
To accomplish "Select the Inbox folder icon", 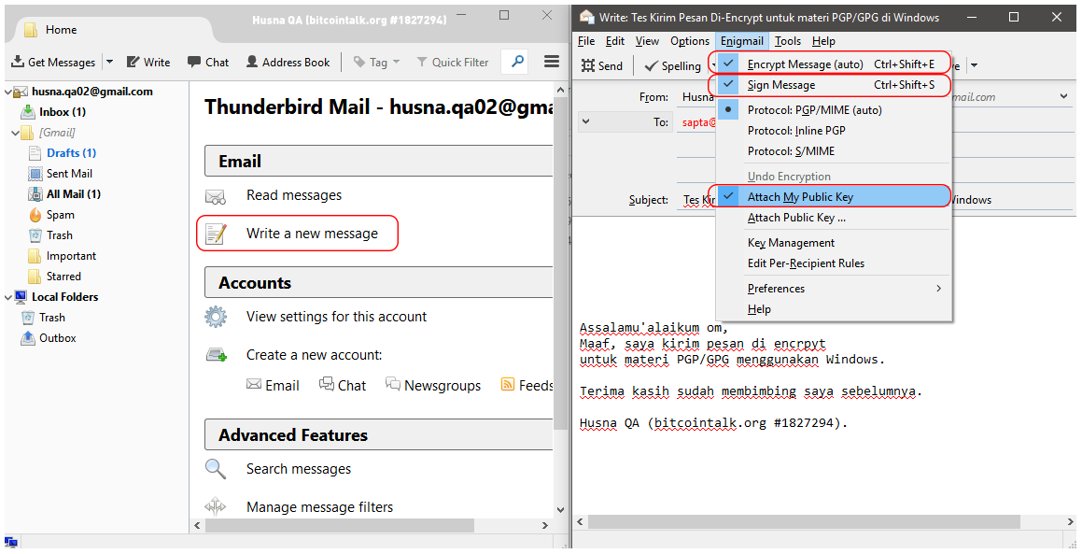I will pyautogui.click(x=28, y=112).
